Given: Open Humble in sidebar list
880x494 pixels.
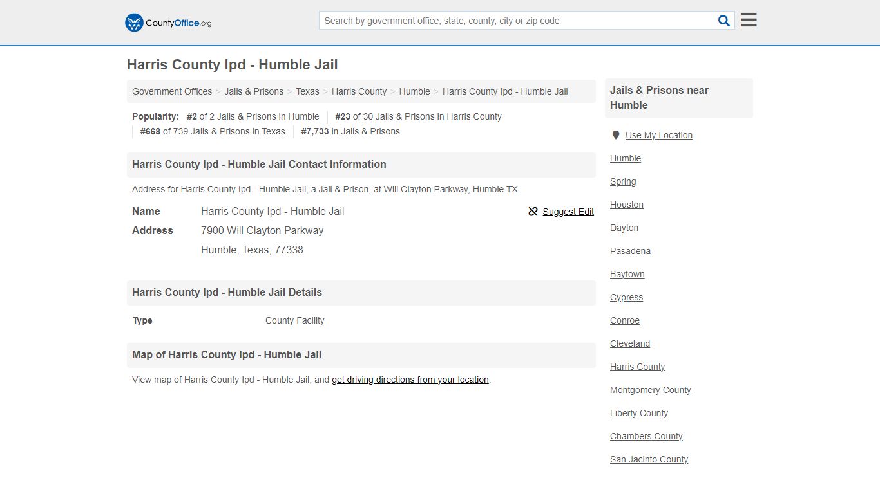Looking at the screenshot, I should pyautogui.click(x=626, y=158).
